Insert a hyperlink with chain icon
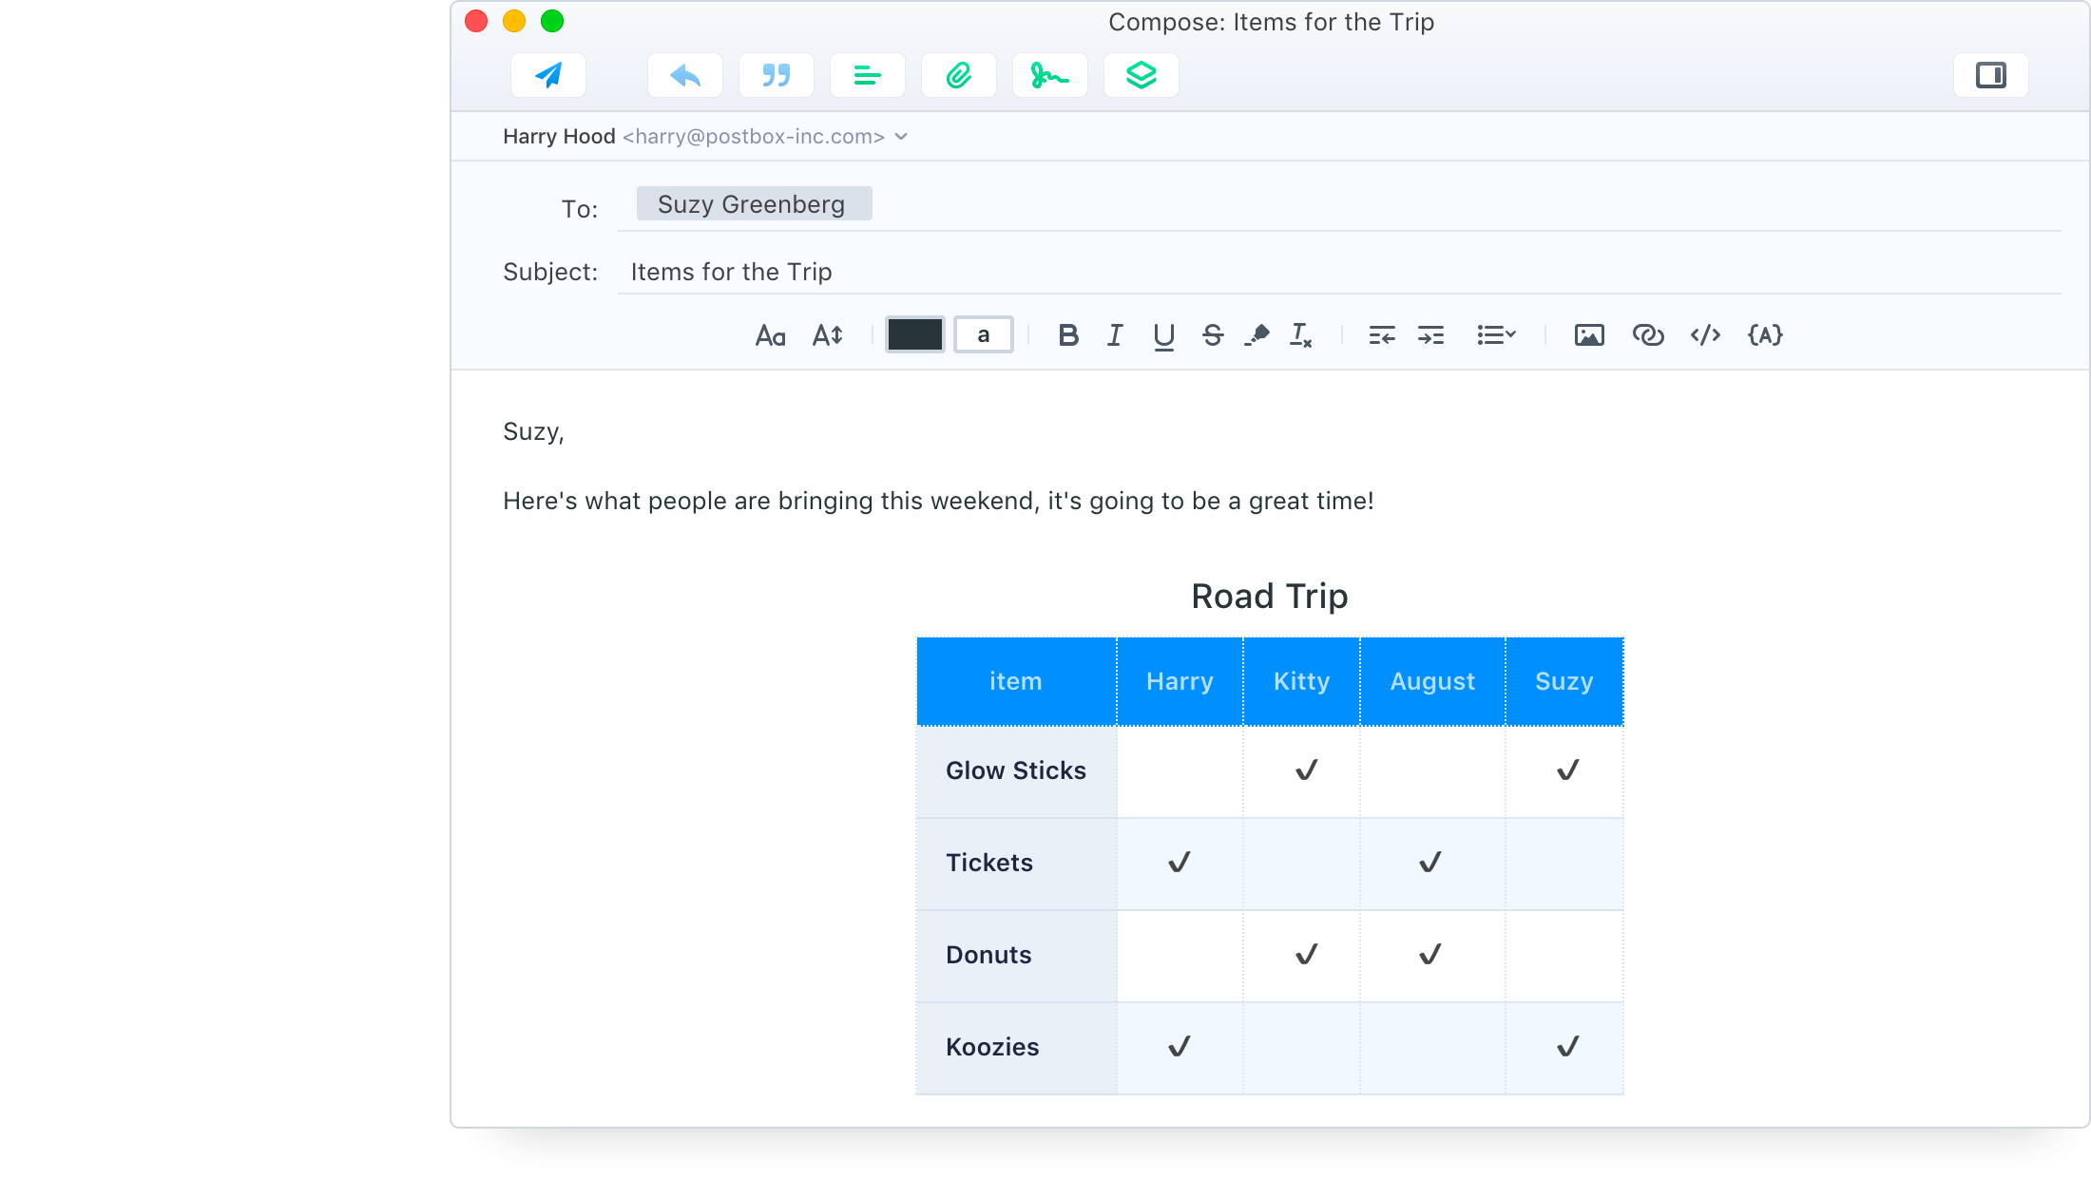Image resolution: width=2091 pixels, height=1178 pixels. [x=1648, y=335]
